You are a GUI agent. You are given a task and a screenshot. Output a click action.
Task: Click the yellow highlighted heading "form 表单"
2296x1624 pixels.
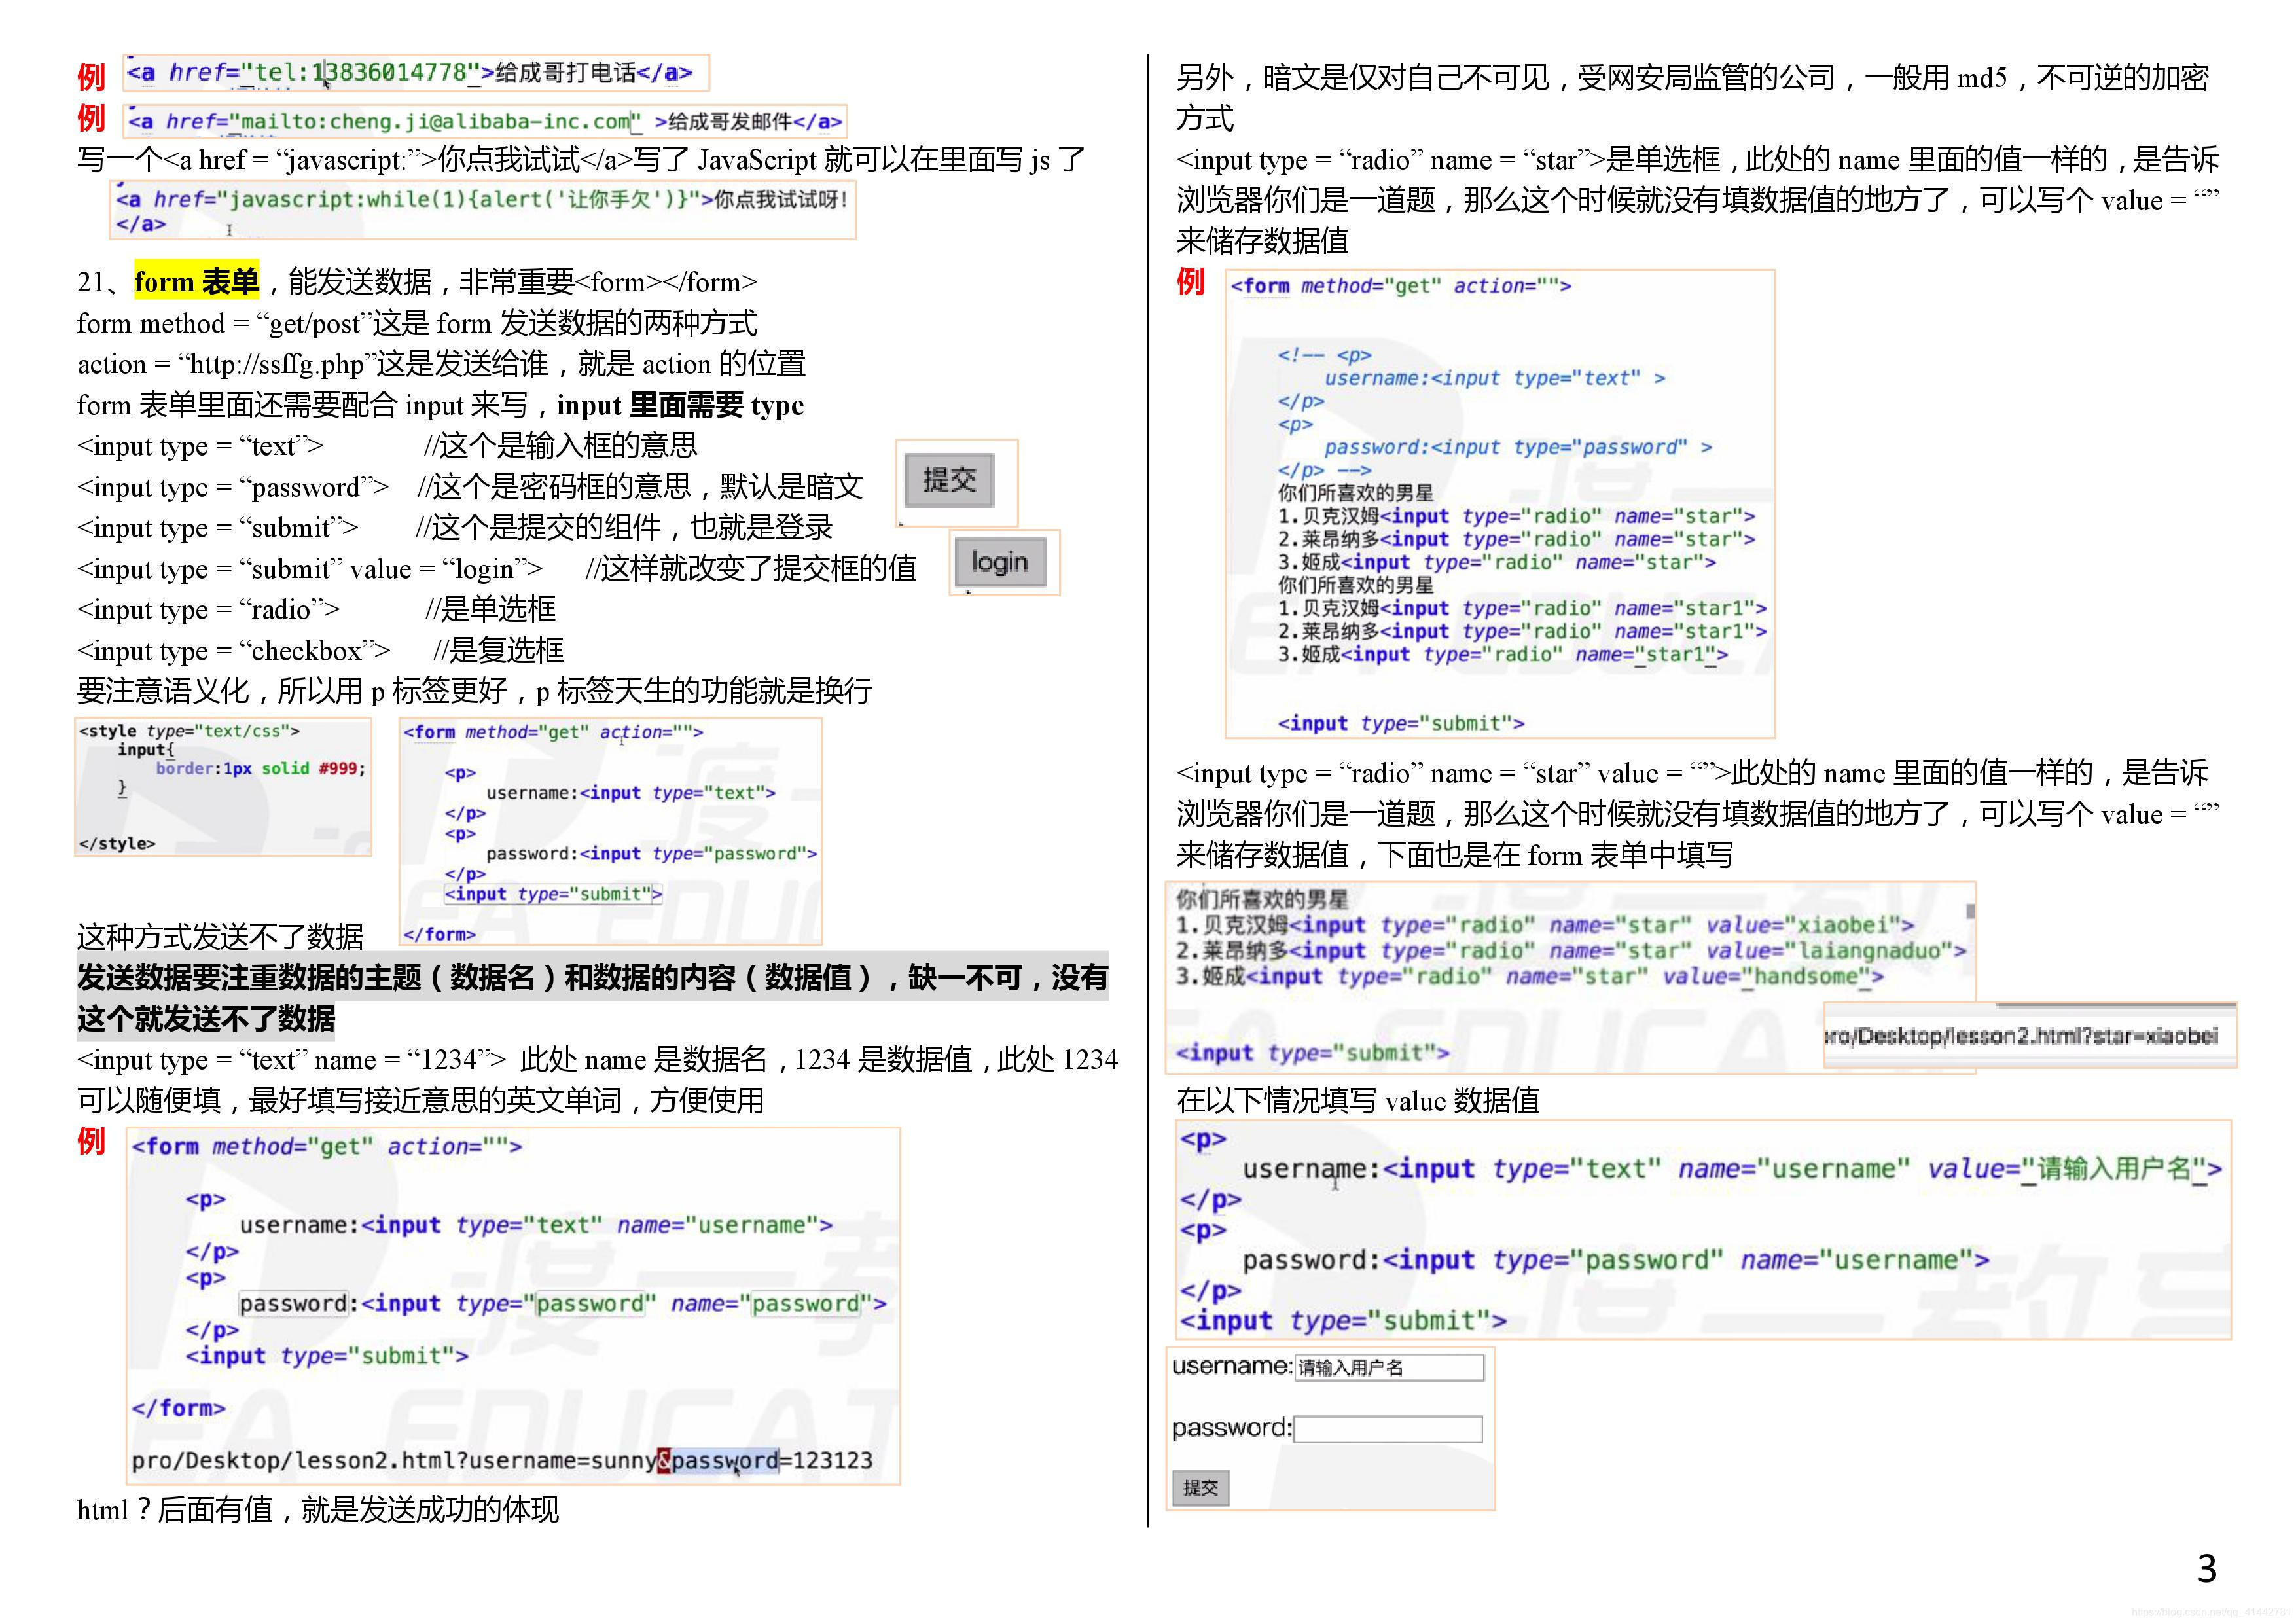[197, 282]
